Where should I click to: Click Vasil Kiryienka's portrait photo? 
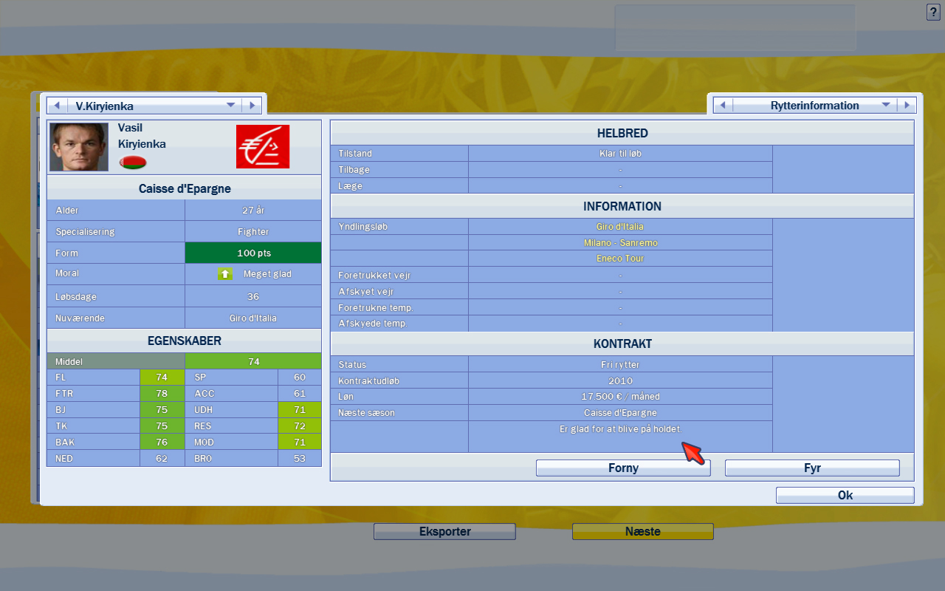[x=79, y=147]
